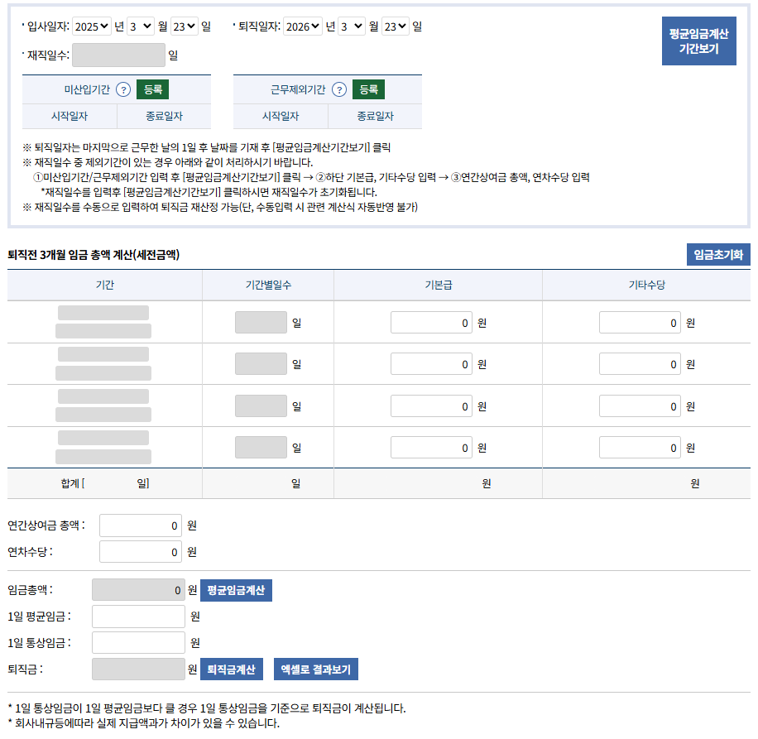
Task: Click the 퇴직금계산 button
Action: click(x=231, y=669)
